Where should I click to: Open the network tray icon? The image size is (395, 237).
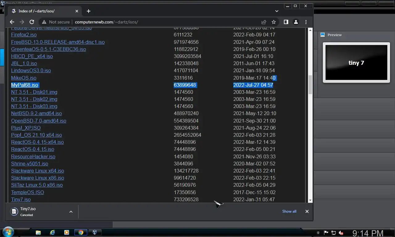pos(334,233)
